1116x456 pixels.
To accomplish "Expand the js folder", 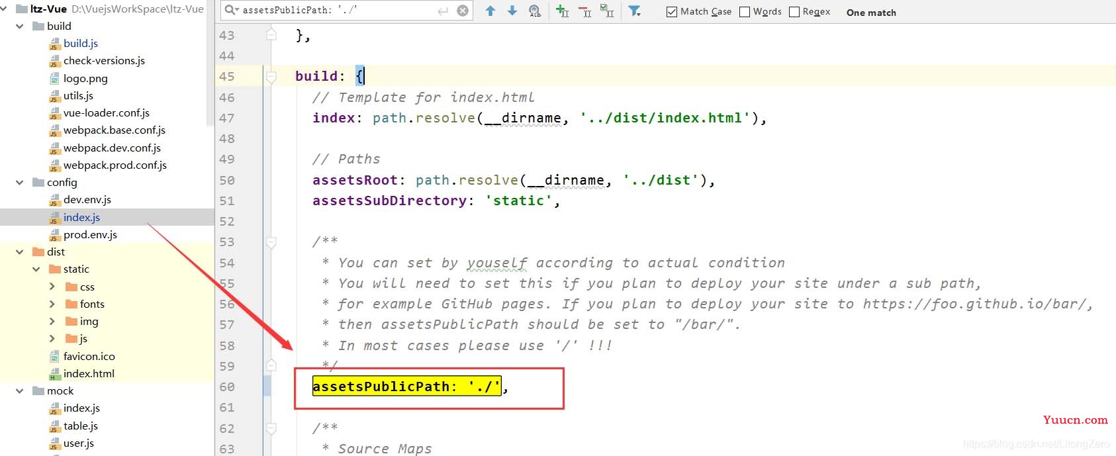I will [x=52, y=338].
